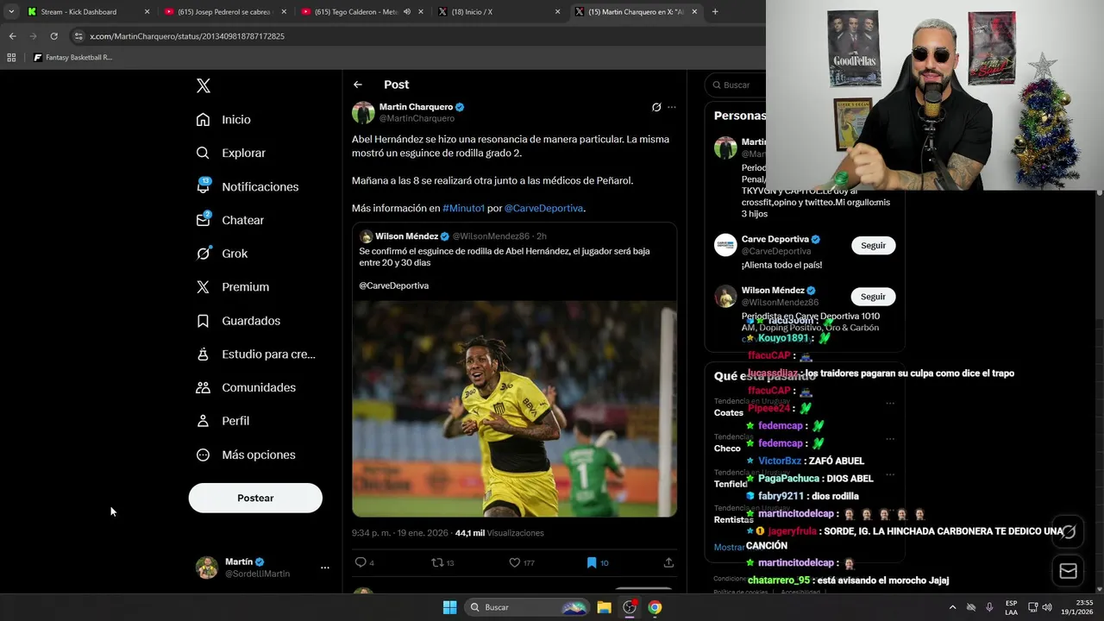Click the Perfil person icon
1104x621 pixels.
coord(203,421)
